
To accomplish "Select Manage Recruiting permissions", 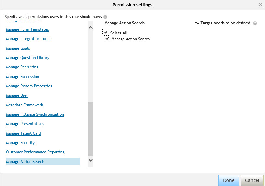I will (x=22, y=67).
